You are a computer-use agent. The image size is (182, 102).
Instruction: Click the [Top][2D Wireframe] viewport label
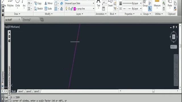(x=12, y=27)
